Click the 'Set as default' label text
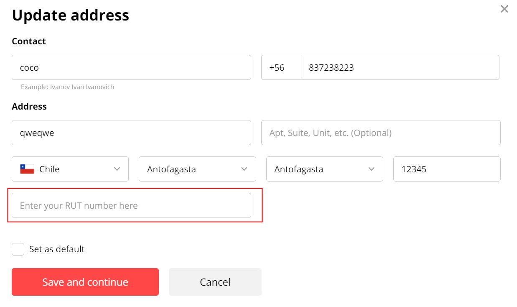 pyautogui.click(x=57, y=249)
